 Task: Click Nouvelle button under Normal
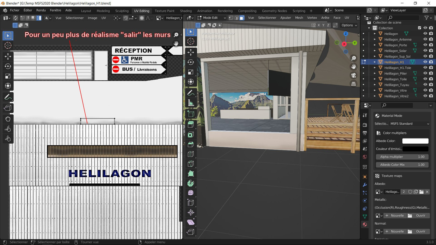point(394,231)
